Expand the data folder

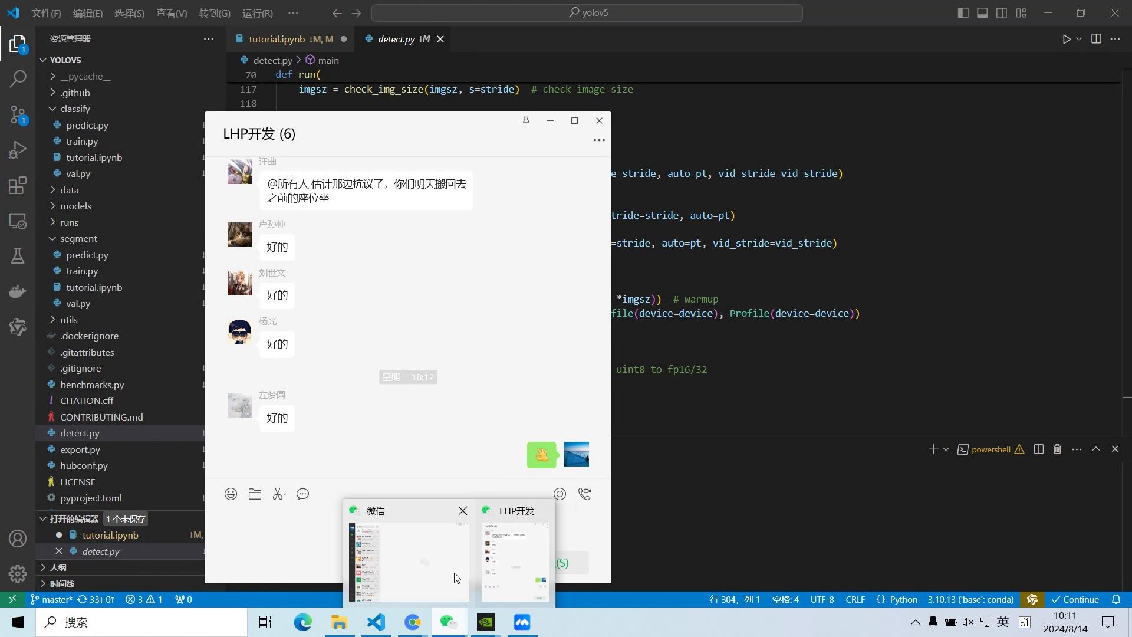(52, 190)
